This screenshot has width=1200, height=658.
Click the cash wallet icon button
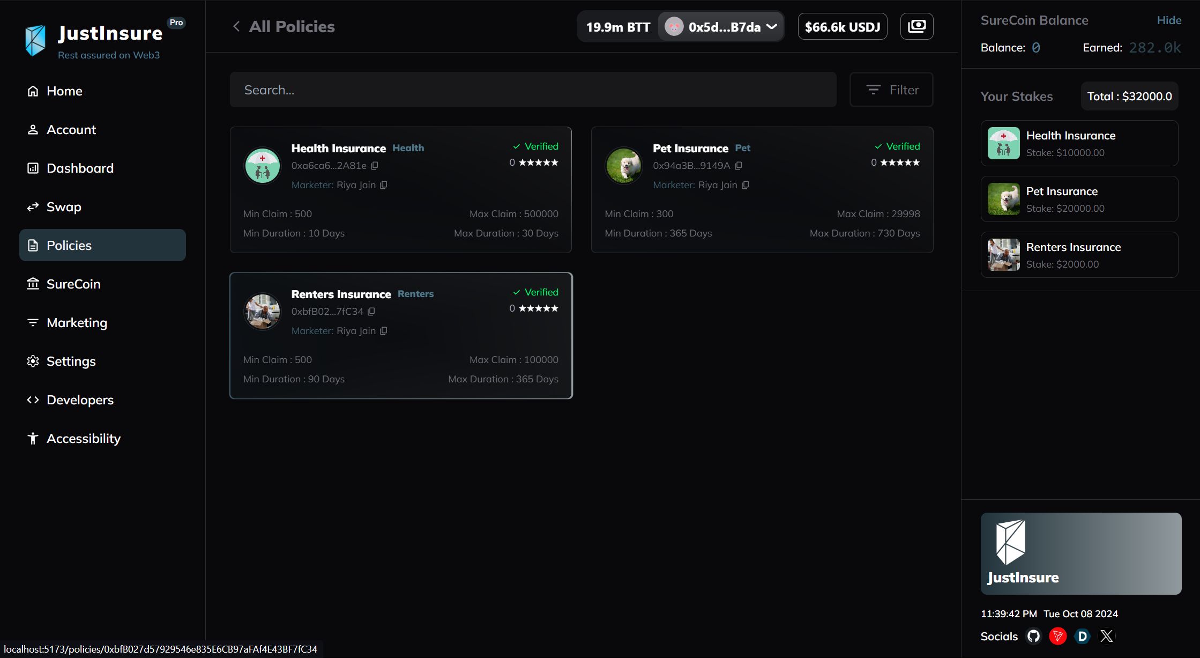(x=916, y=26)
